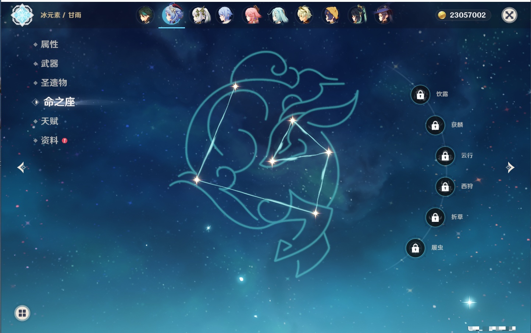The height and width of the screenshot is (333, 531).
Task: Choose teal-haired Faruzan avatar
Action: point(278,15)
